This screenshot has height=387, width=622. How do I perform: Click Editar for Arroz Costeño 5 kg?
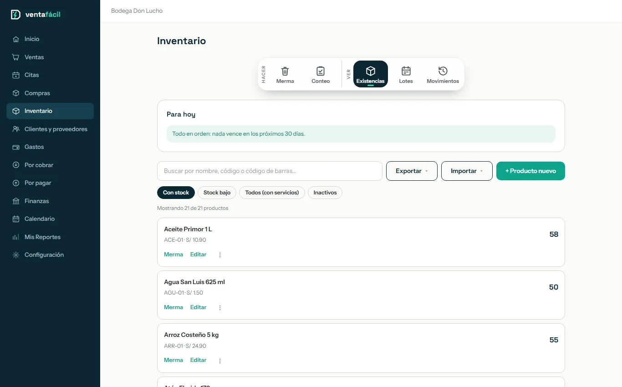point(198,360)
